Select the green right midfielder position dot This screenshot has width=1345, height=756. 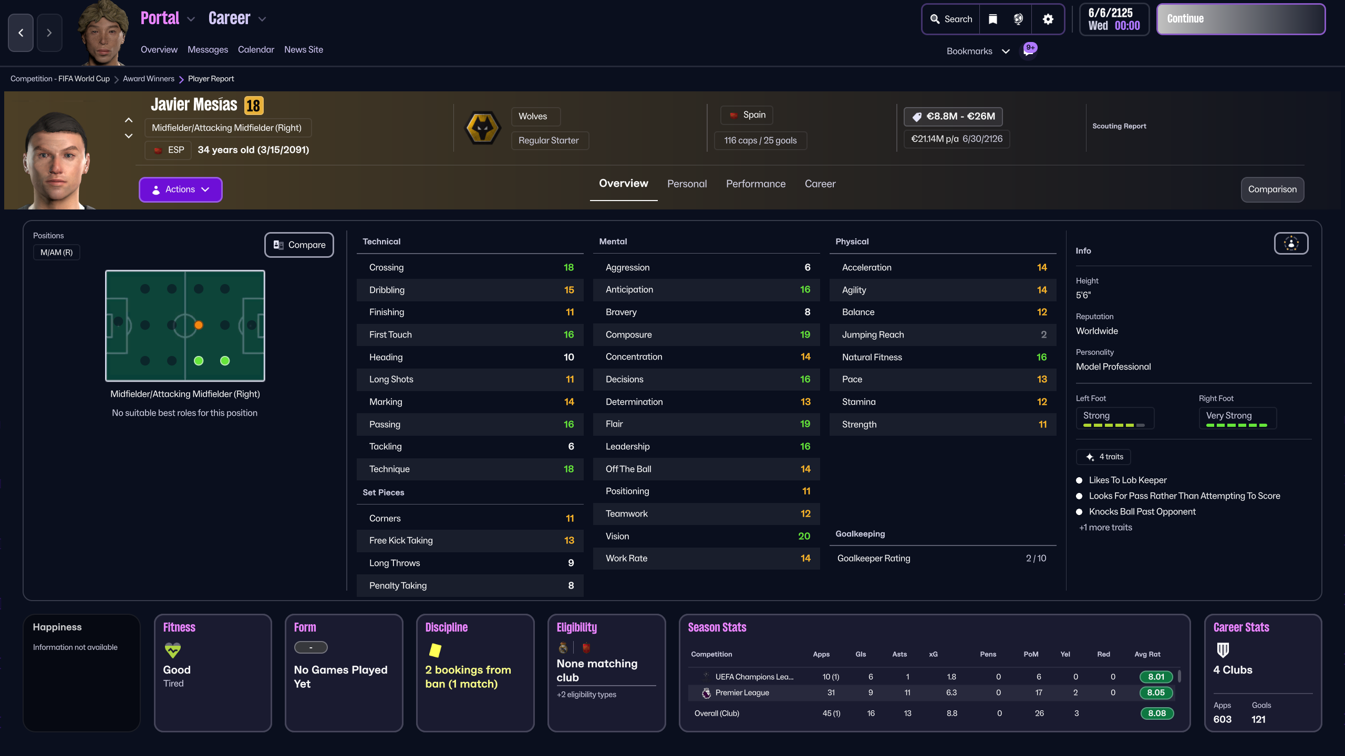click(199, 361)
